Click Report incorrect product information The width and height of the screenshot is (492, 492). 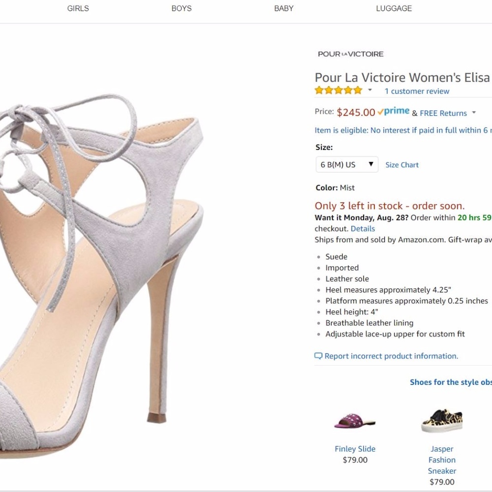point(391,356)
